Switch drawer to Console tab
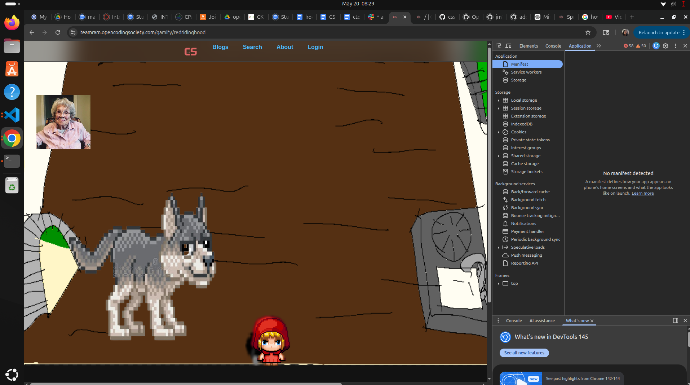The height and width of the screenshot is (385, 690). pyautogui.click(x=514, y=320)
